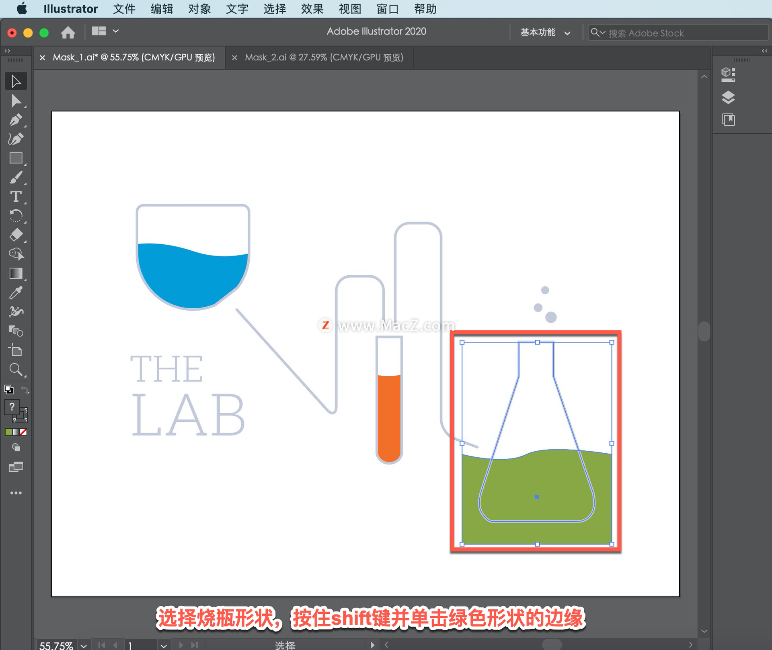Go to the first artboard
772x650 pixels.
[x=102, y=645]
